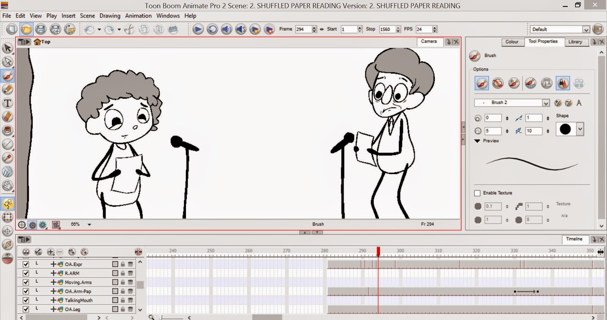
Task: Toggle Moving.Arms layer enable checkbox
Action: (26, 282)
